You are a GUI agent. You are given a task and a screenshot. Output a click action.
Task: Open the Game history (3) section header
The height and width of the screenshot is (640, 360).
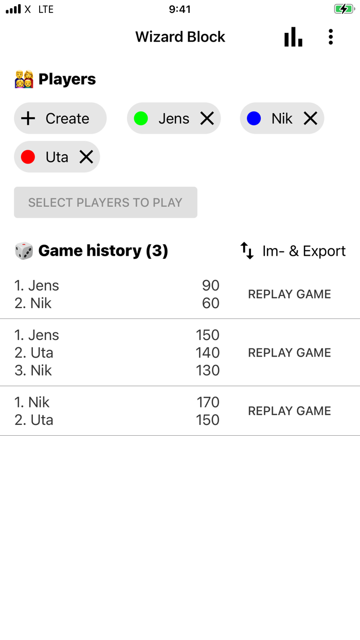103,251
